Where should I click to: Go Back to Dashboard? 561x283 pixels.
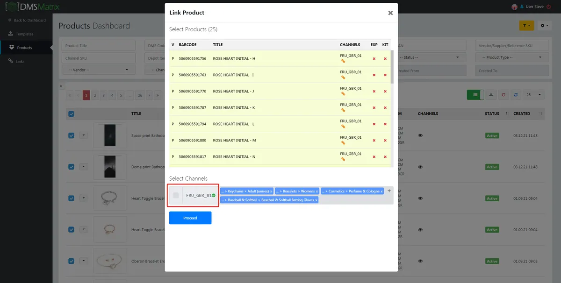[27, 21]
